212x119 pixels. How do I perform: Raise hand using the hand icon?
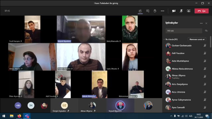(x=155, y=11)
